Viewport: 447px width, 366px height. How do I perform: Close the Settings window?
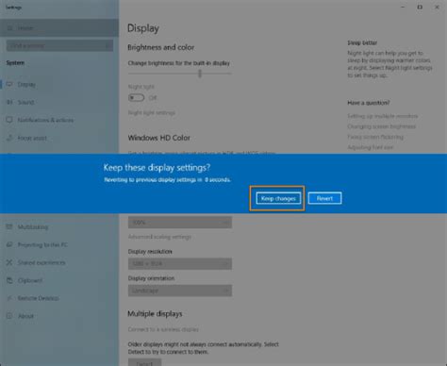pyautogui.click(x=437, y=7)
